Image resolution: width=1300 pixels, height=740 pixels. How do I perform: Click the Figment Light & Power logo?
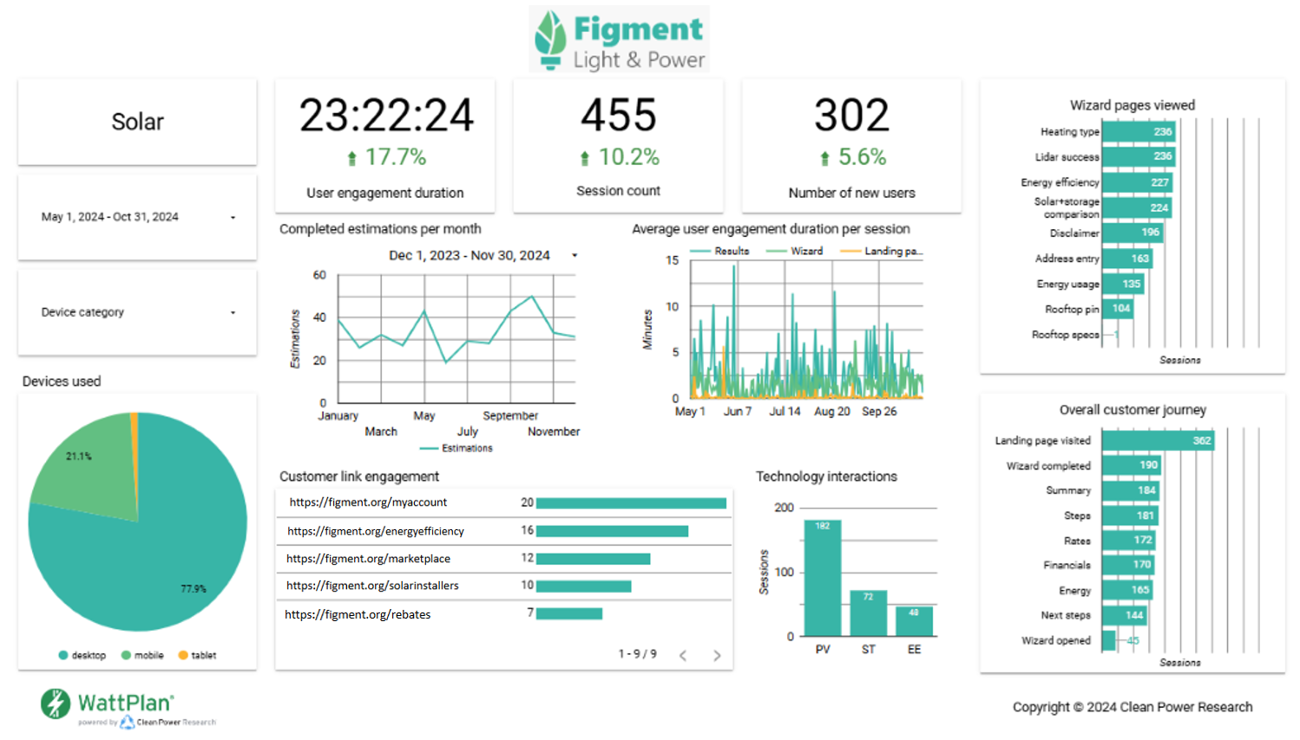(x=620, y=39)
